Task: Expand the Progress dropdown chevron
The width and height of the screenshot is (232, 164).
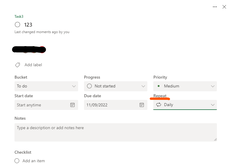Action: 143,86
